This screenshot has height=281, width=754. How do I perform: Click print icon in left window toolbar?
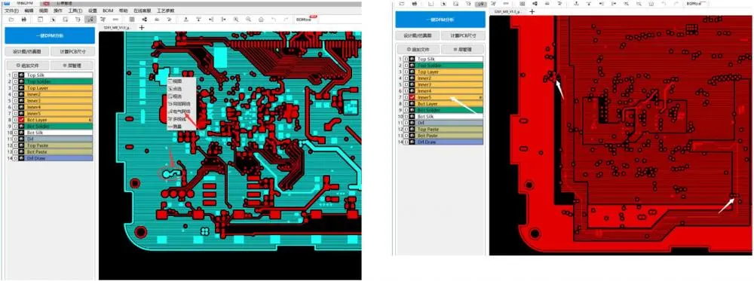pyautogui.click(x=23, y=20)
